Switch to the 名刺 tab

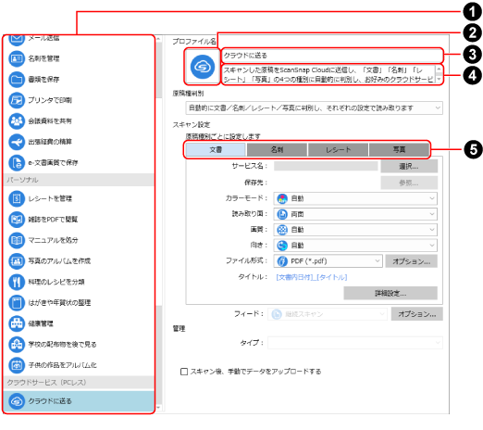tap(277, 149)
